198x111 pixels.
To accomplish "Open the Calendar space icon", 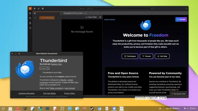I will click(x=30, y=18).
